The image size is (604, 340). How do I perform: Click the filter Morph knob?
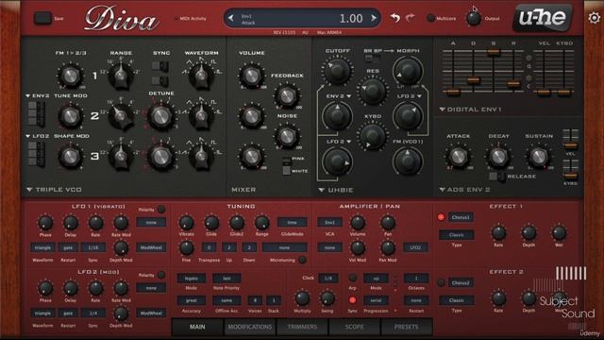pyautogui.click(x=408, y=71)
